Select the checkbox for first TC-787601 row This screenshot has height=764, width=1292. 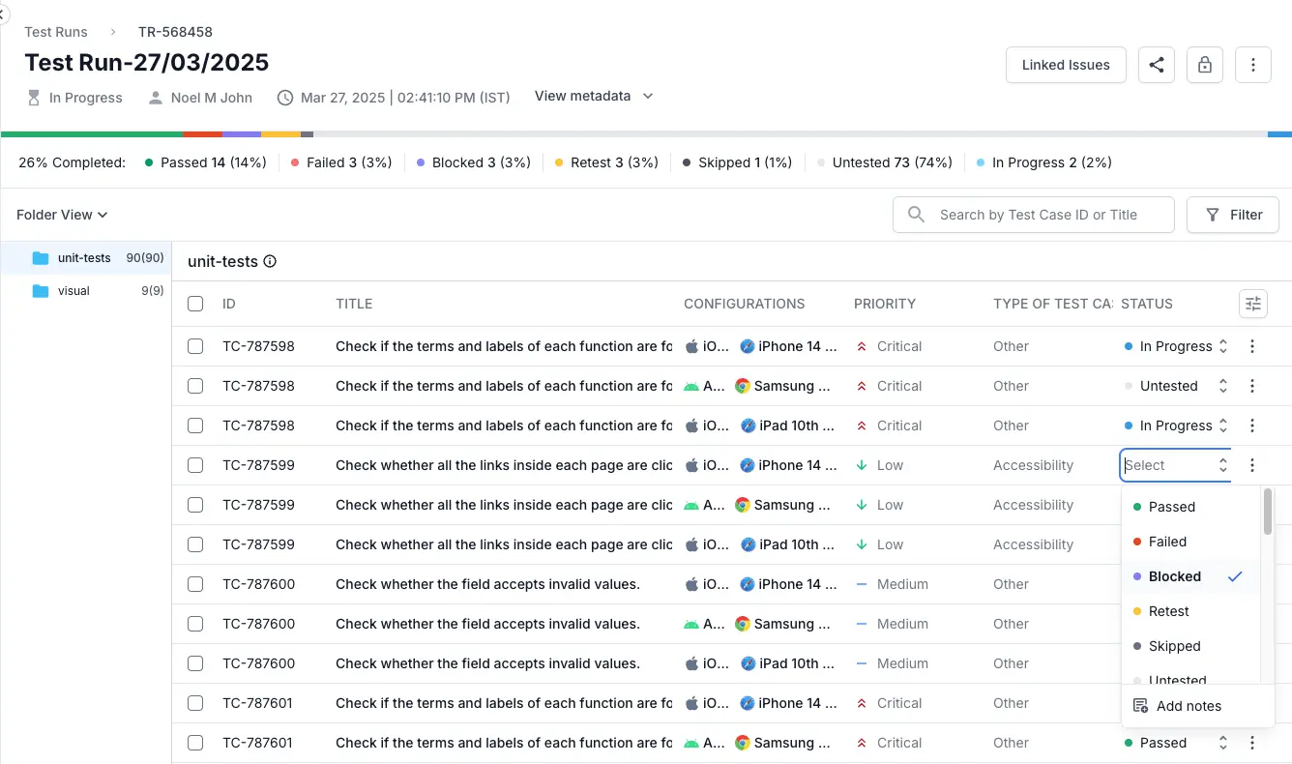coord(195,703)
